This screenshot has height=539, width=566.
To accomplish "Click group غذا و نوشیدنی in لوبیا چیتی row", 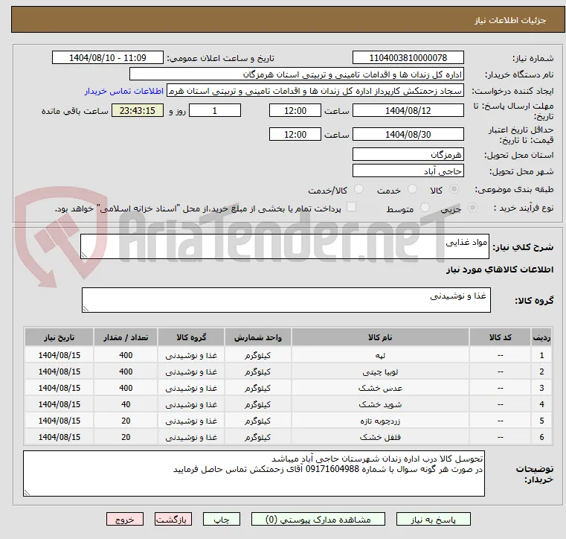I will point(191,371).
